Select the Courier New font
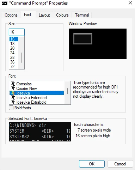Screen dimensions: 135x170 [x=37, y=89]
